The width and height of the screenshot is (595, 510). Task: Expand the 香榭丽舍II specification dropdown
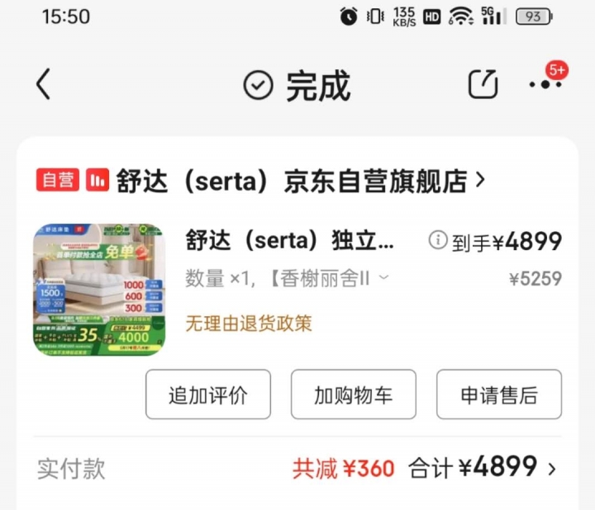pyautogui.click(x=384, y=277)
